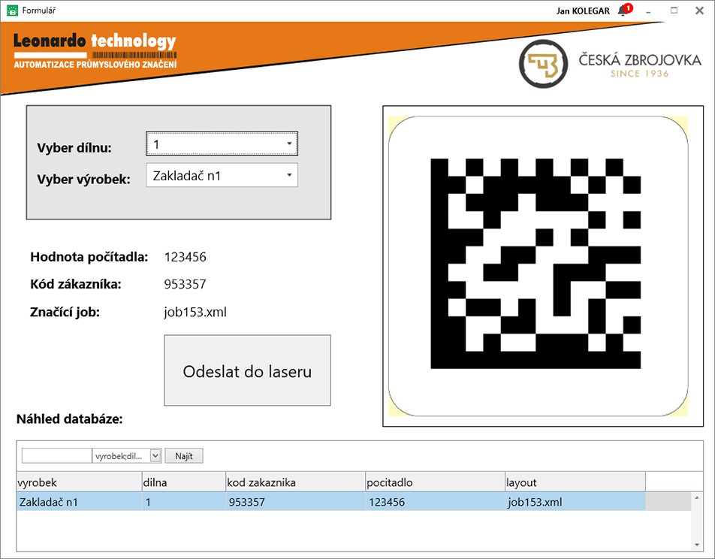Click the Data Matrix code preview

click(x=535, y=264)
